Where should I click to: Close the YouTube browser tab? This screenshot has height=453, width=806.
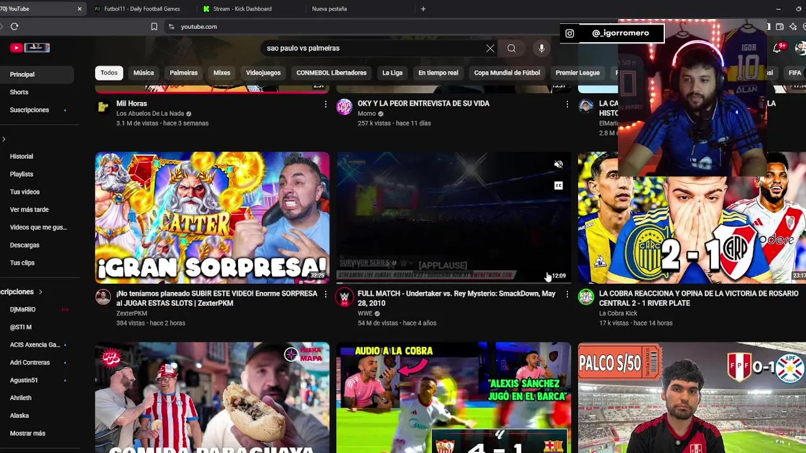(79, 9)
